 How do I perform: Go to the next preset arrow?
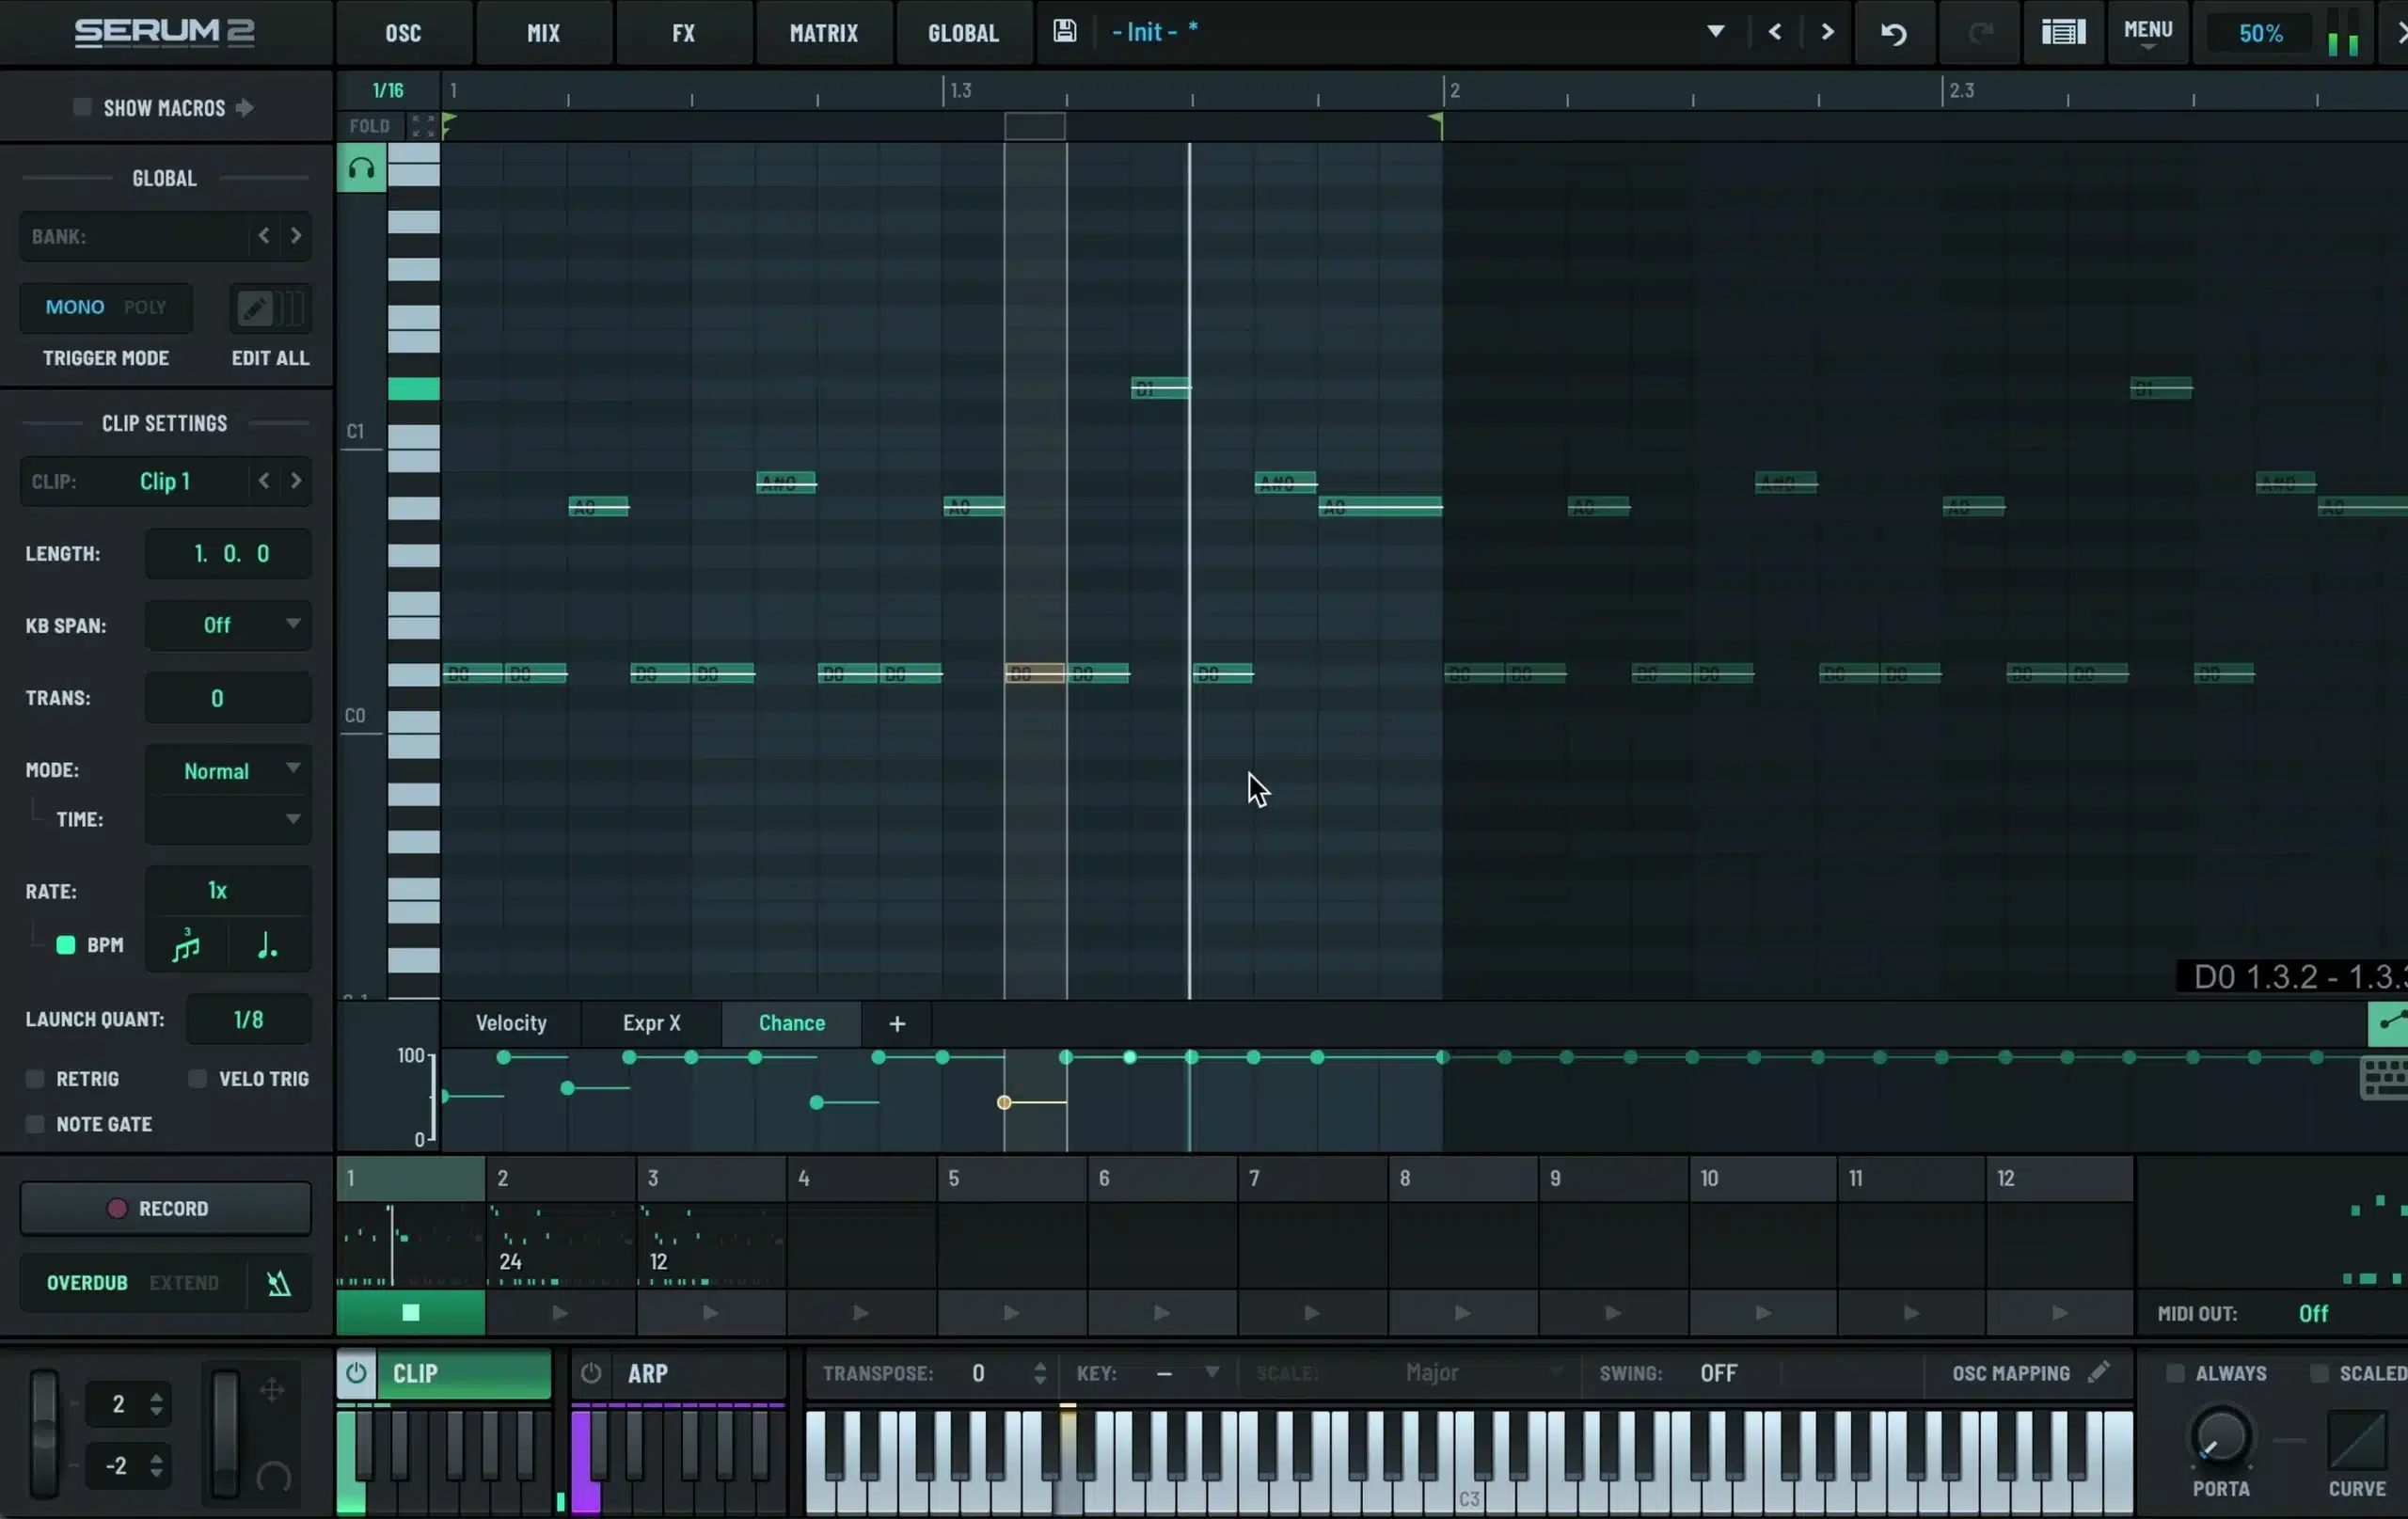point(1827,32)
